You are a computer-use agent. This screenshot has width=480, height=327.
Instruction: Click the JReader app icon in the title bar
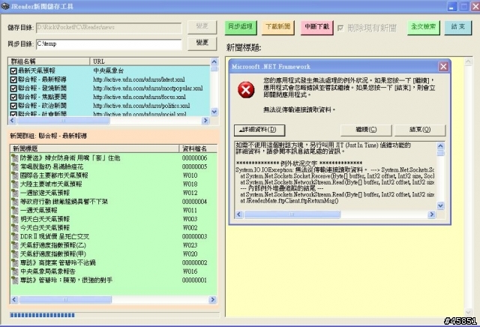pyautogui.click(x=5, y=6)
